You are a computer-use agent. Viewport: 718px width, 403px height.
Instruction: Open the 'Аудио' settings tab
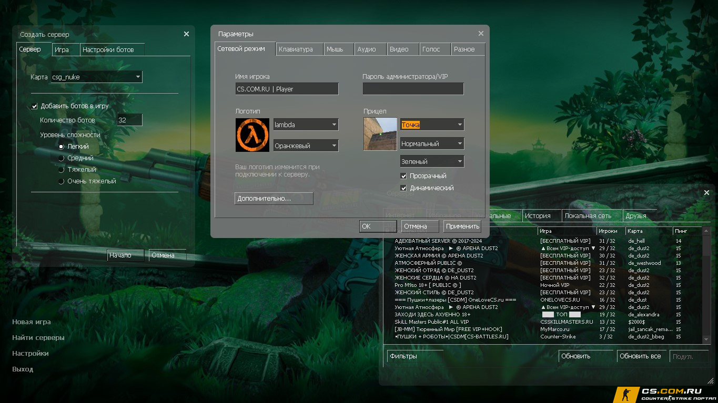(370, 49)
